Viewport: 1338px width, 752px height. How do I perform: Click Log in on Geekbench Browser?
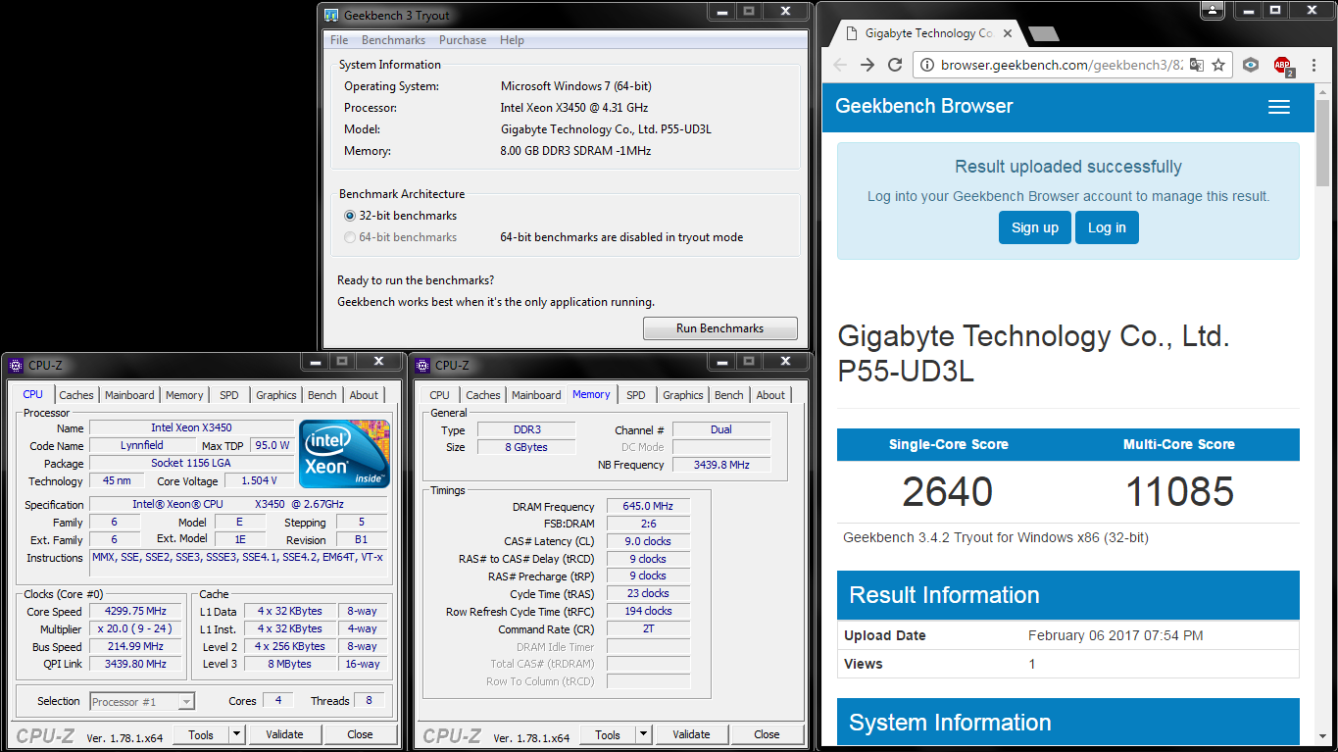[1107, 227]
